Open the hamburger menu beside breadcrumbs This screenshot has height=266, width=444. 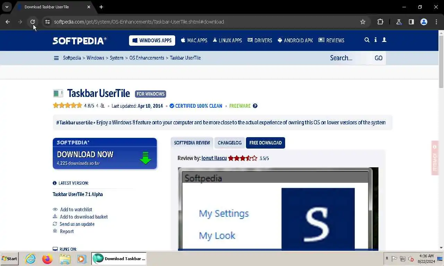pos(56,58)
